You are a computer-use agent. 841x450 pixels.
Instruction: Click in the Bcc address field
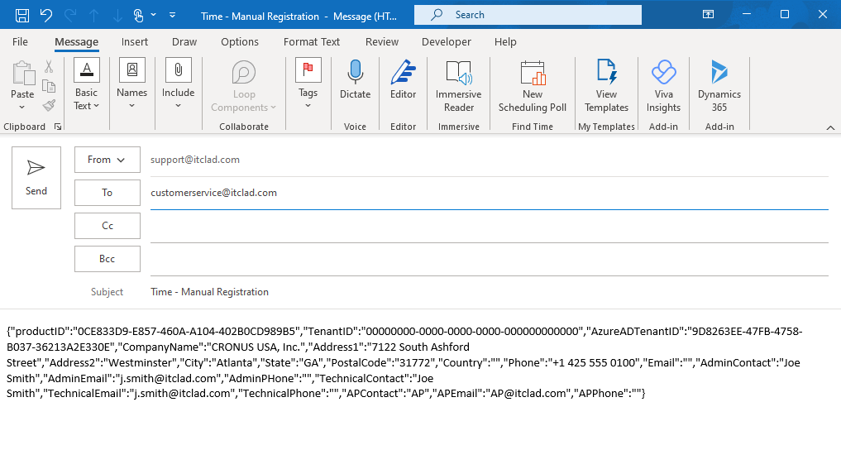coord(490,260)
